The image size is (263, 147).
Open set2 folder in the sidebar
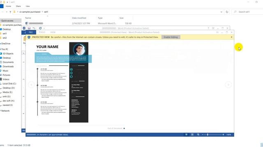point(5,38)
